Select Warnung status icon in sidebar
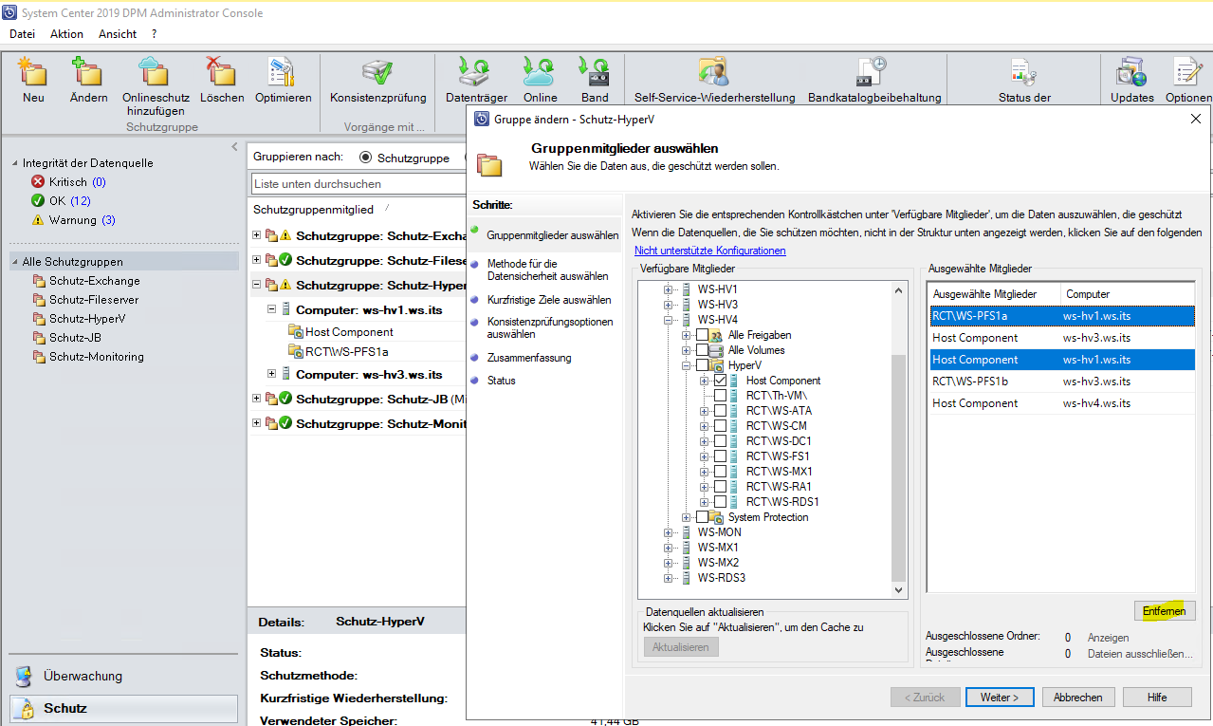1213x726 pixels. pyautogui.click(x=38, y=219)
